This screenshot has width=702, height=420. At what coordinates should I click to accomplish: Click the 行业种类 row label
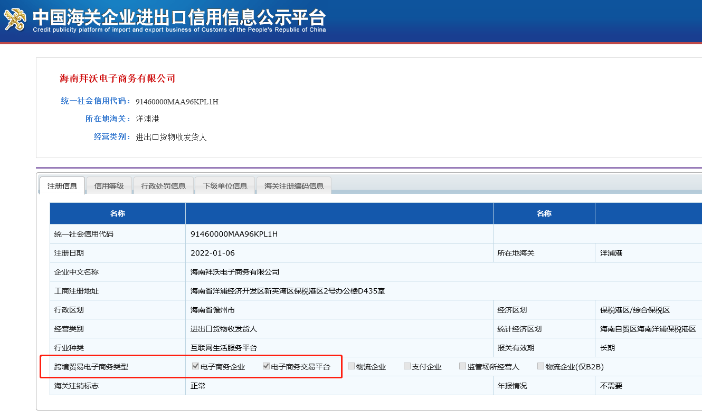[69, 348]
